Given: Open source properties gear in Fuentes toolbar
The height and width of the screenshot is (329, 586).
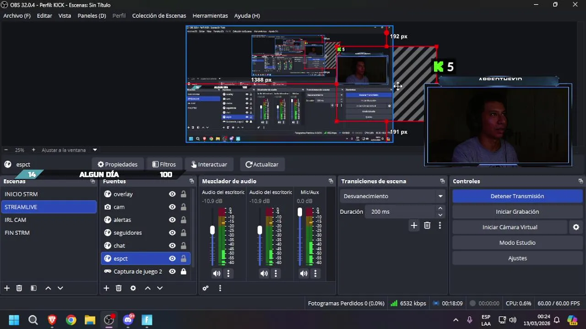Looking at the screenshot, I should pos(133,288).
